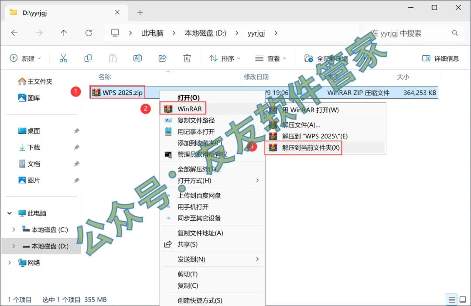
Task: Choose 复制文件地址(A) in context menu
Action: coord(200,233)
